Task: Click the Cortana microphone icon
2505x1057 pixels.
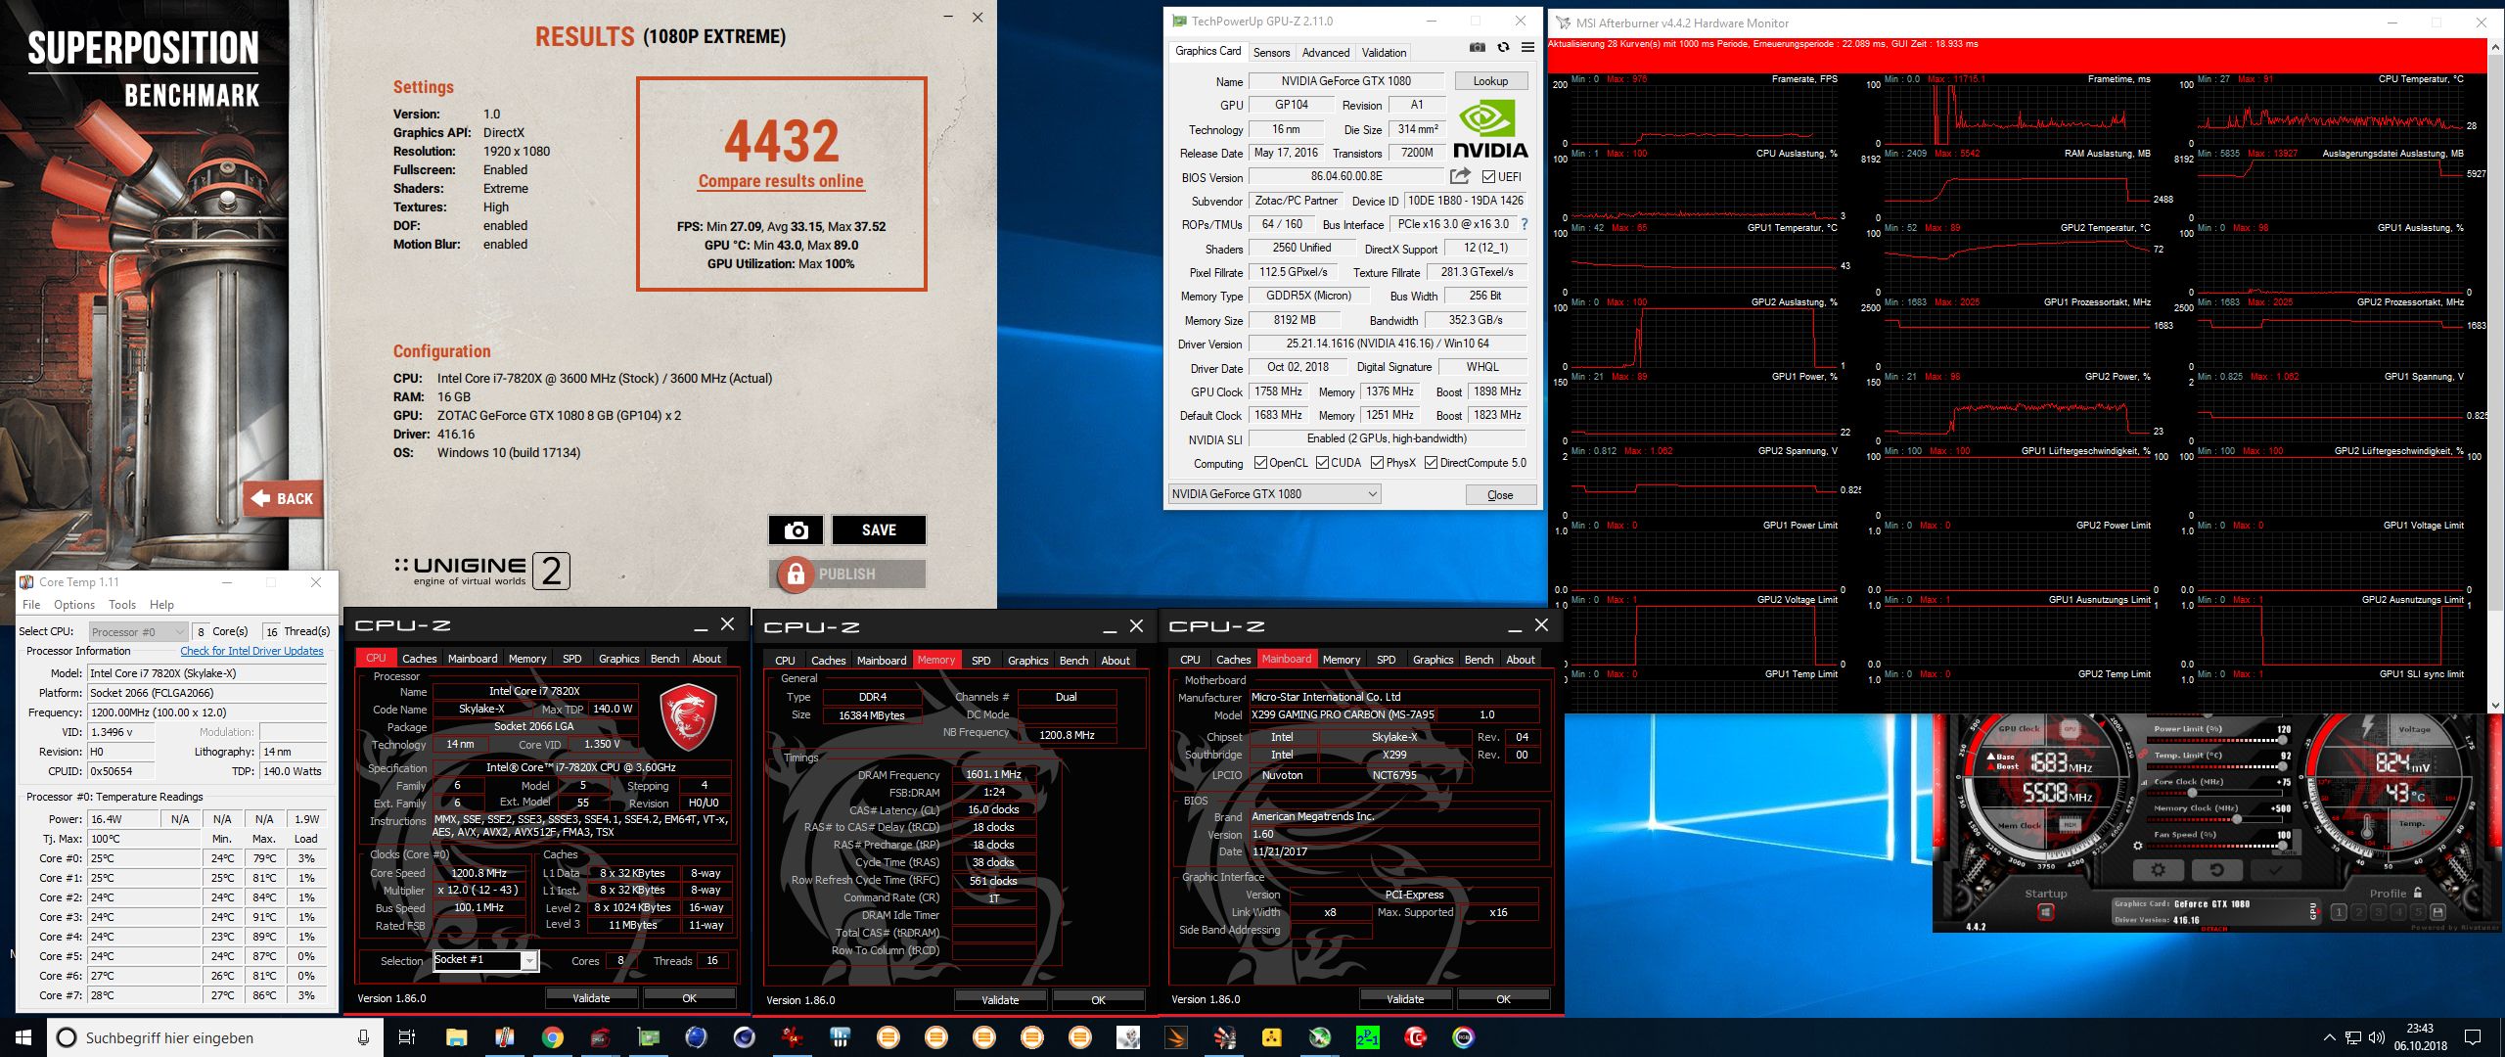Action: click(363, 1037)
